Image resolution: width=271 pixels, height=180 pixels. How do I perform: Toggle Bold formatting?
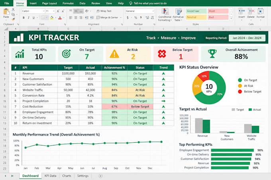coord(24,17)
